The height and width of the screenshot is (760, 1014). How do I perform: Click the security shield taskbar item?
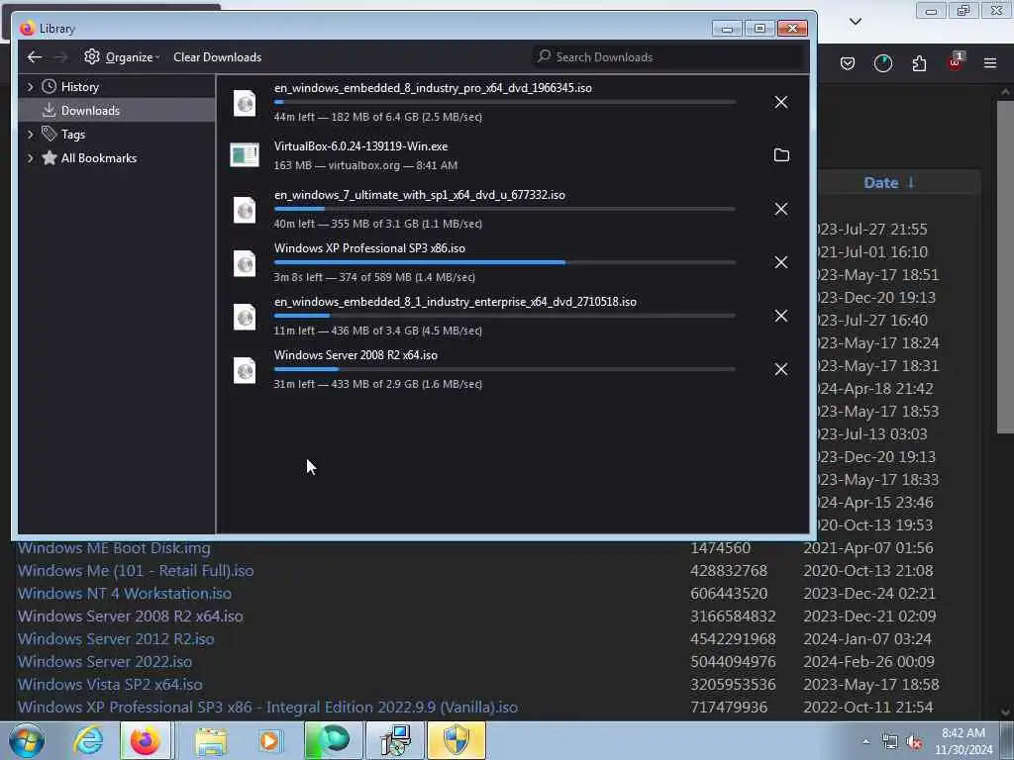(456, 740)
